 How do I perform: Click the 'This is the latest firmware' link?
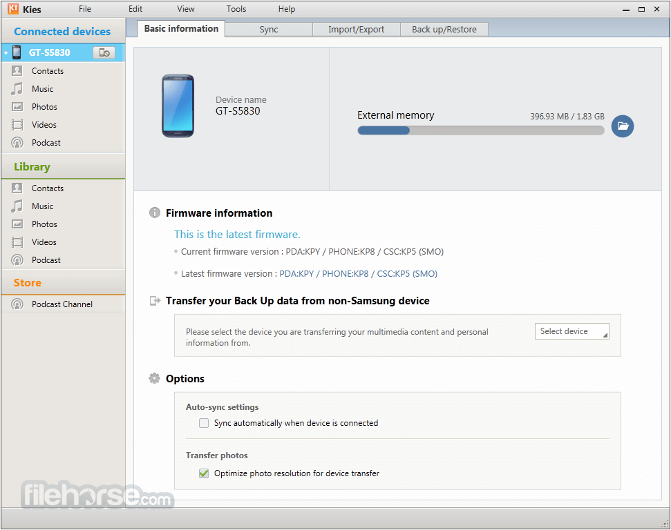tap(237, 234)
